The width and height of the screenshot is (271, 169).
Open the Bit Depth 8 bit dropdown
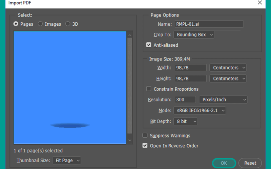tap(185, 121)
